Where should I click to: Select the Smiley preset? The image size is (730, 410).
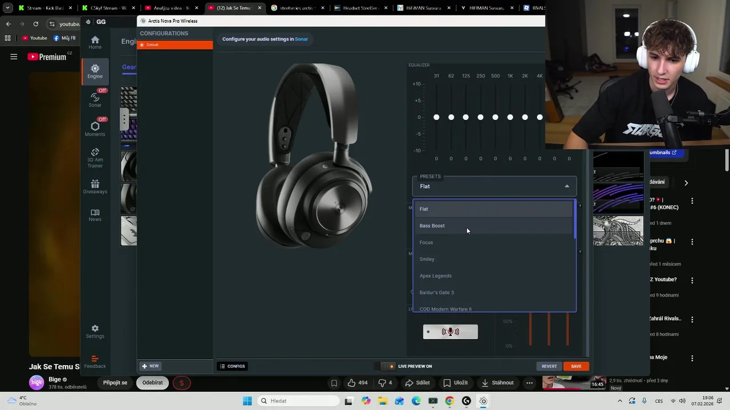(494, 259)
